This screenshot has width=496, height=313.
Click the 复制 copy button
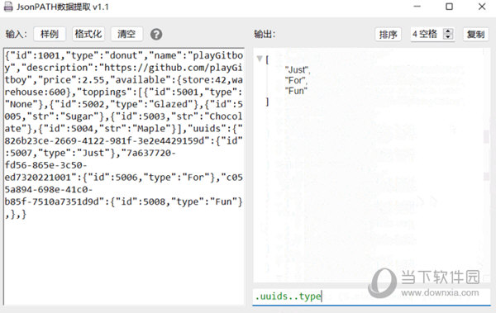[x=476, y=34]
